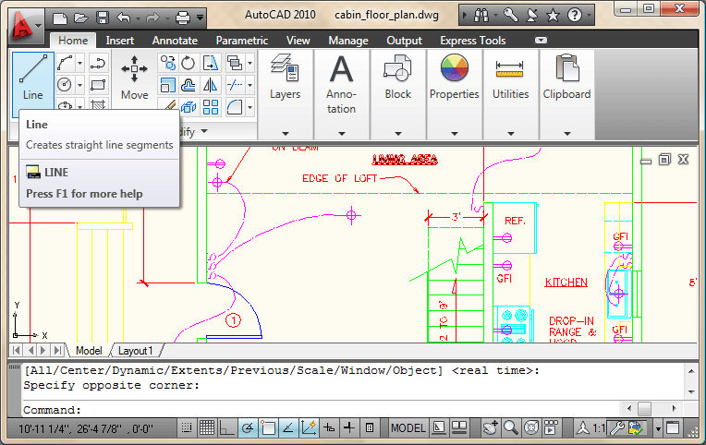
Task: Expand the Circle tool dropdown arrow
Action: coord(79,84)
